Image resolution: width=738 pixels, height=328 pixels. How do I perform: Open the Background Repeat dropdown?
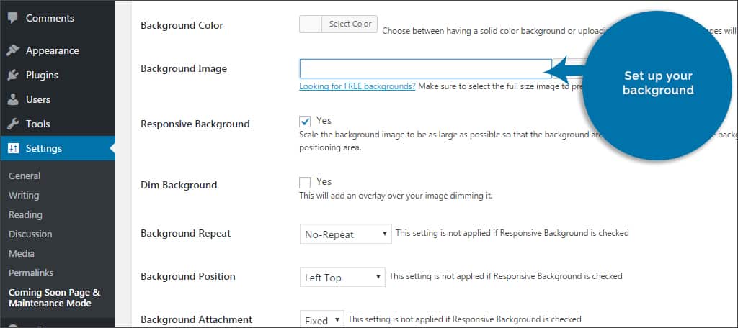click(x=345, y=234)
